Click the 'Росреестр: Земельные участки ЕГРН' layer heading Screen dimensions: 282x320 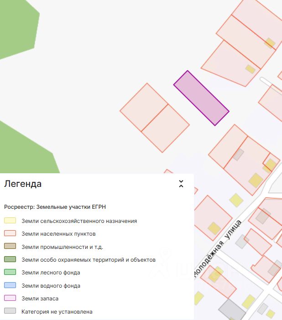55,206
